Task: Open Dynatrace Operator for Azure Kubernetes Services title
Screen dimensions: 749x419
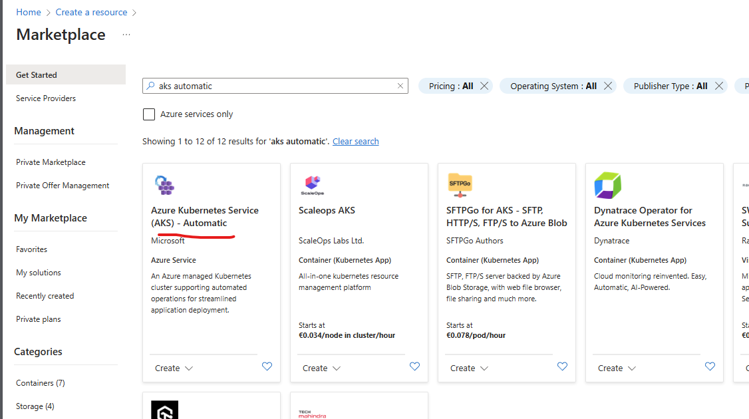Action: point(650,217)
